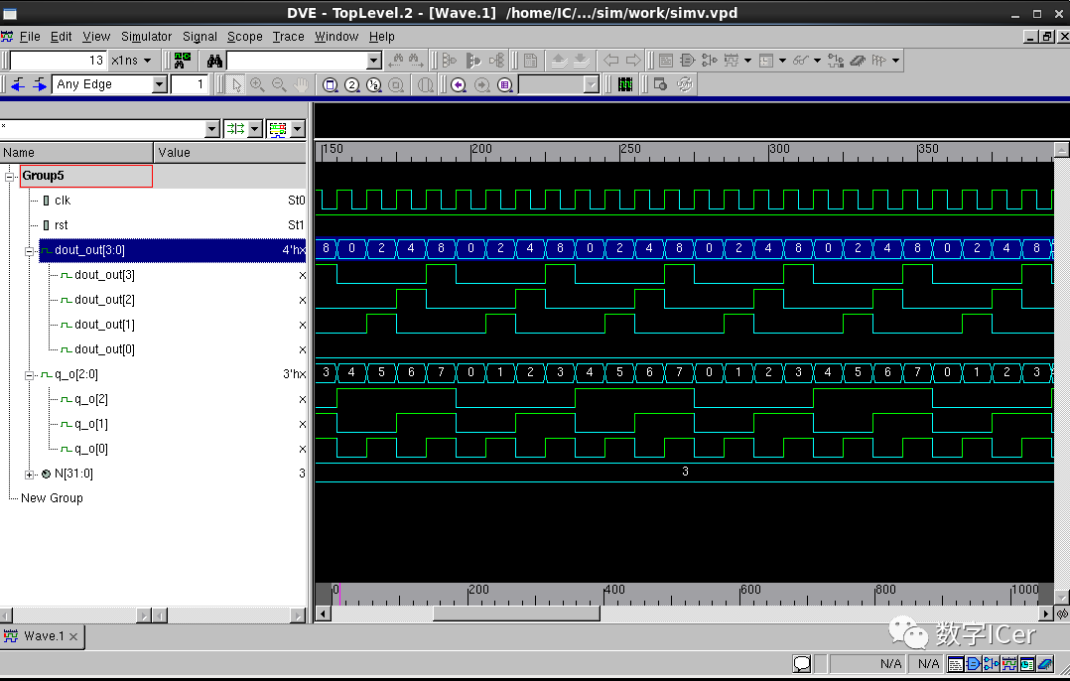Open the Simulator menu
Image resolution: width=1070 pixels, height=681 pixels.
point(146,37)
